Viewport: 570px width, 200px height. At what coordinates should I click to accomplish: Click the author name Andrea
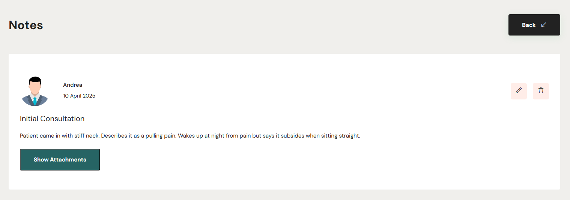tap(72, 85)
